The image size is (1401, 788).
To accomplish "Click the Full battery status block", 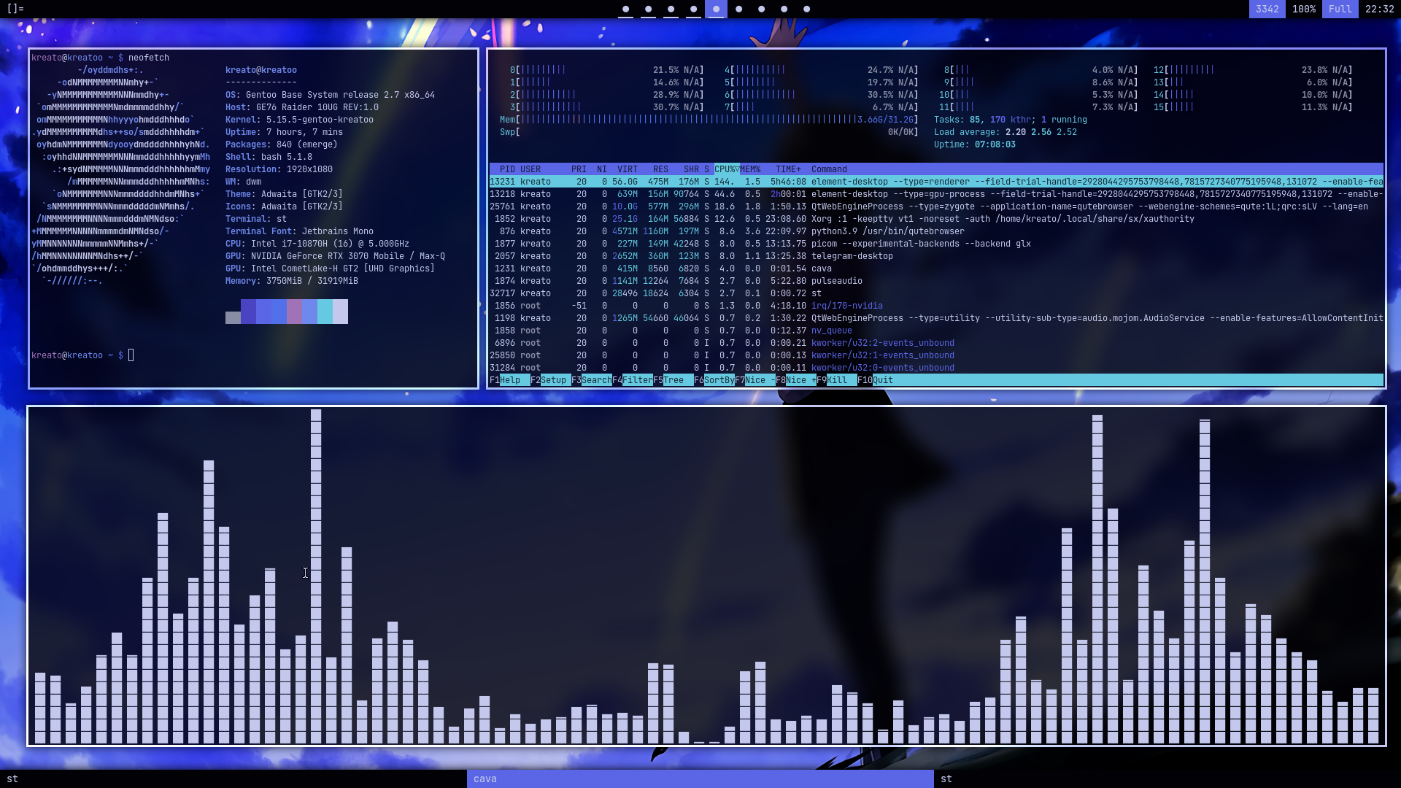I will tap(1340, 9).
